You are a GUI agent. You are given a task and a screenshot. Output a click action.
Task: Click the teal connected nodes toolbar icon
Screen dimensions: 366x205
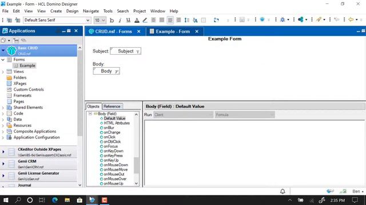point(301,20)
